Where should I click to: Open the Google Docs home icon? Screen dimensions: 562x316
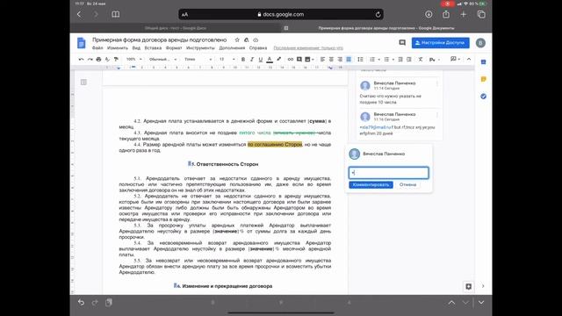coord(82,43)
